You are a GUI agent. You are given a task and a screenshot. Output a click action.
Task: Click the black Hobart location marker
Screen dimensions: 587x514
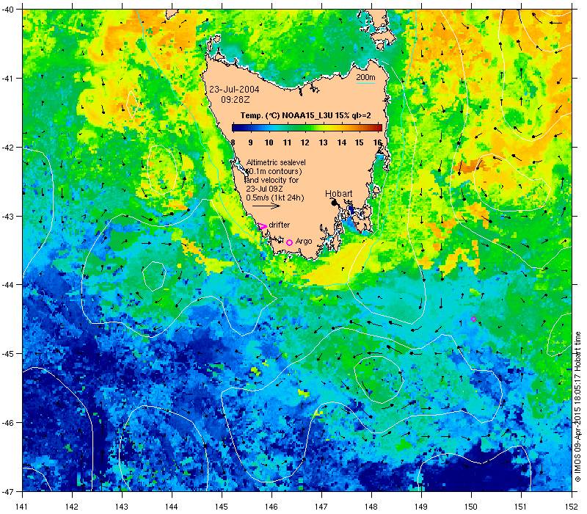click(334, 203)
